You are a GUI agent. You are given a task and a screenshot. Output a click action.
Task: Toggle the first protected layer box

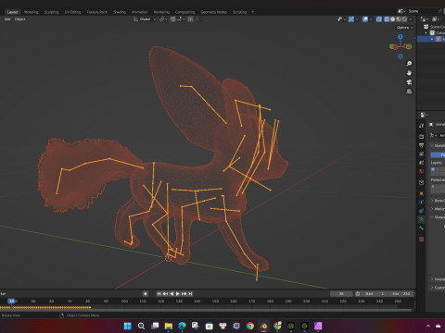pos(433,187)
